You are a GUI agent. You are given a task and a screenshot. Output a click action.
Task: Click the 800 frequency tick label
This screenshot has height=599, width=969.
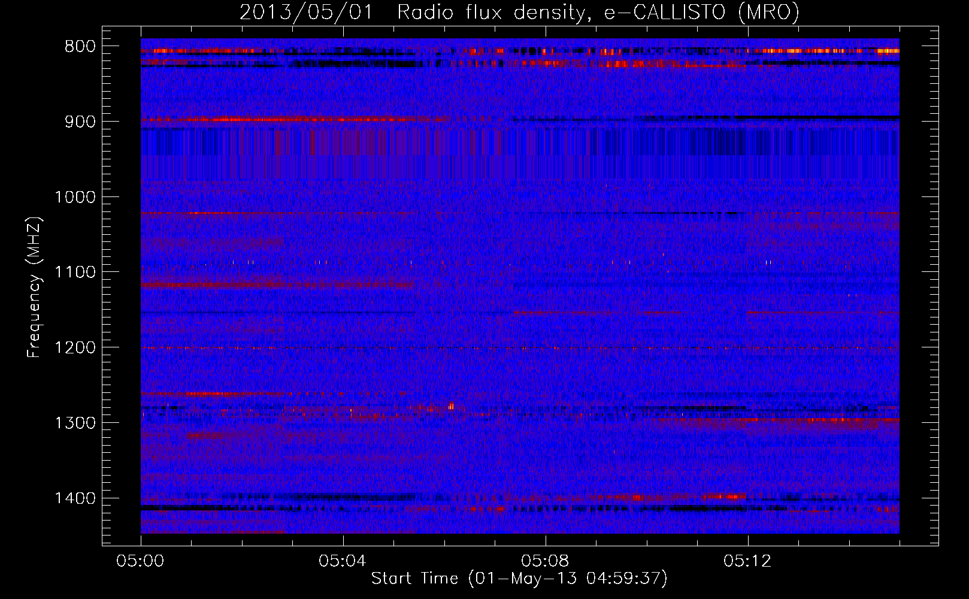(80, 47)
